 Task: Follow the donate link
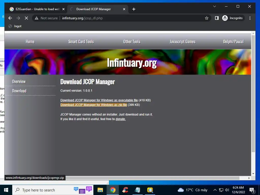pyautogui.click(x=121, y=119)
